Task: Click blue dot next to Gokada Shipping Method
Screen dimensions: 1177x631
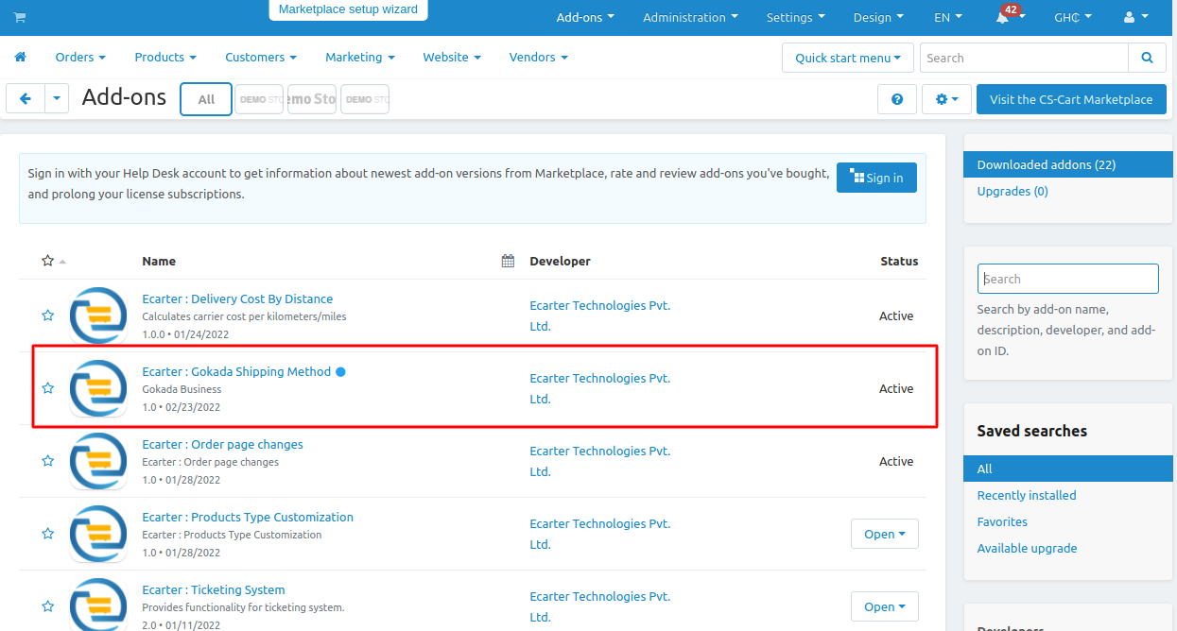Action: click(340, 372)
